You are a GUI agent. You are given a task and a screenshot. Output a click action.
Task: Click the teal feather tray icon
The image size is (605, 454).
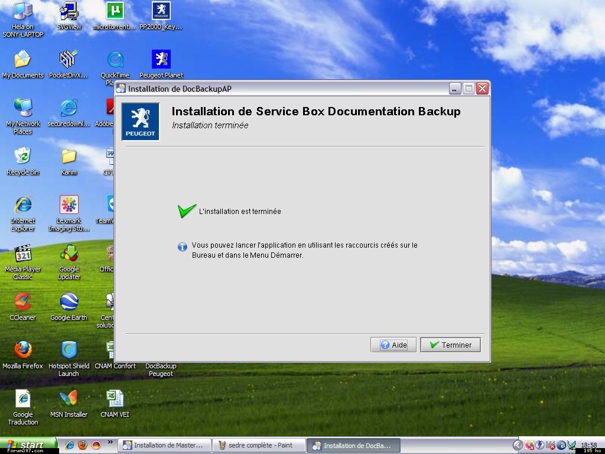click(571, 446)
